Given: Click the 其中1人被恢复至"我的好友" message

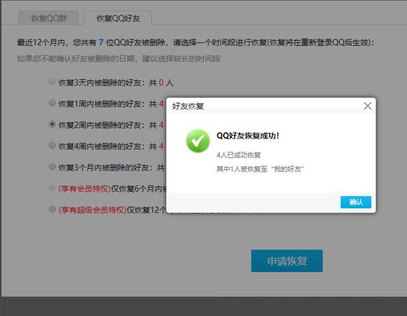Looking at the screenshot, I should [x=260, y=169].
